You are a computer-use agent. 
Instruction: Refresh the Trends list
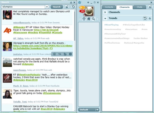[x=145, y=18]
